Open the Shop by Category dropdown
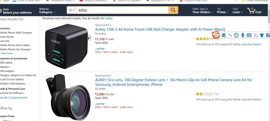The image size is (270, 121). click(47, 11)
